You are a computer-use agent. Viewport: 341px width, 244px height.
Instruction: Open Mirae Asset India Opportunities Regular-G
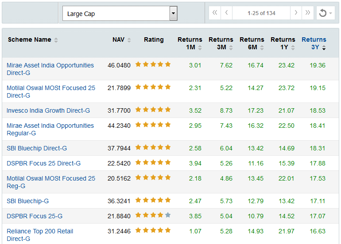[x=50, y=130]
